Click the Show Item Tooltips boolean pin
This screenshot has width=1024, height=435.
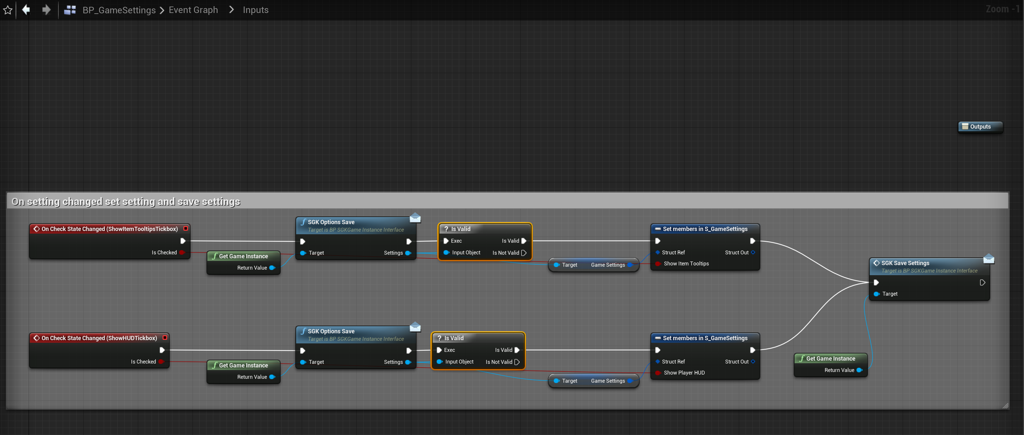[x=658, y=263]
